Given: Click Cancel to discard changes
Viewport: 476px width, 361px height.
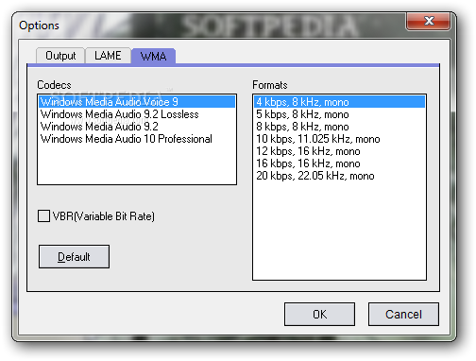Looking at the screenshot, I should pos(403,314).
